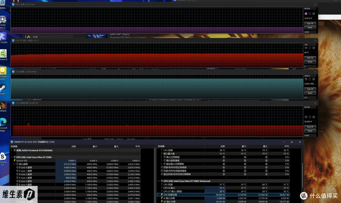Open the Microsoft Edge desktop shortcut
The image size is (341, 203).
[x=3, y=125]
